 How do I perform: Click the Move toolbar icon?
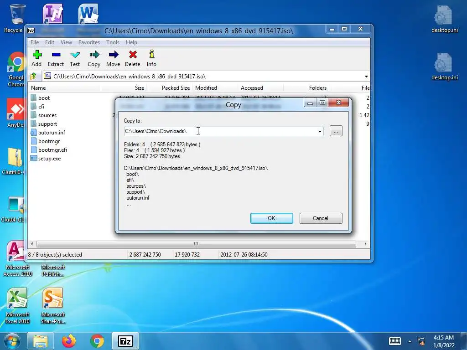click(x=114, y=55)
